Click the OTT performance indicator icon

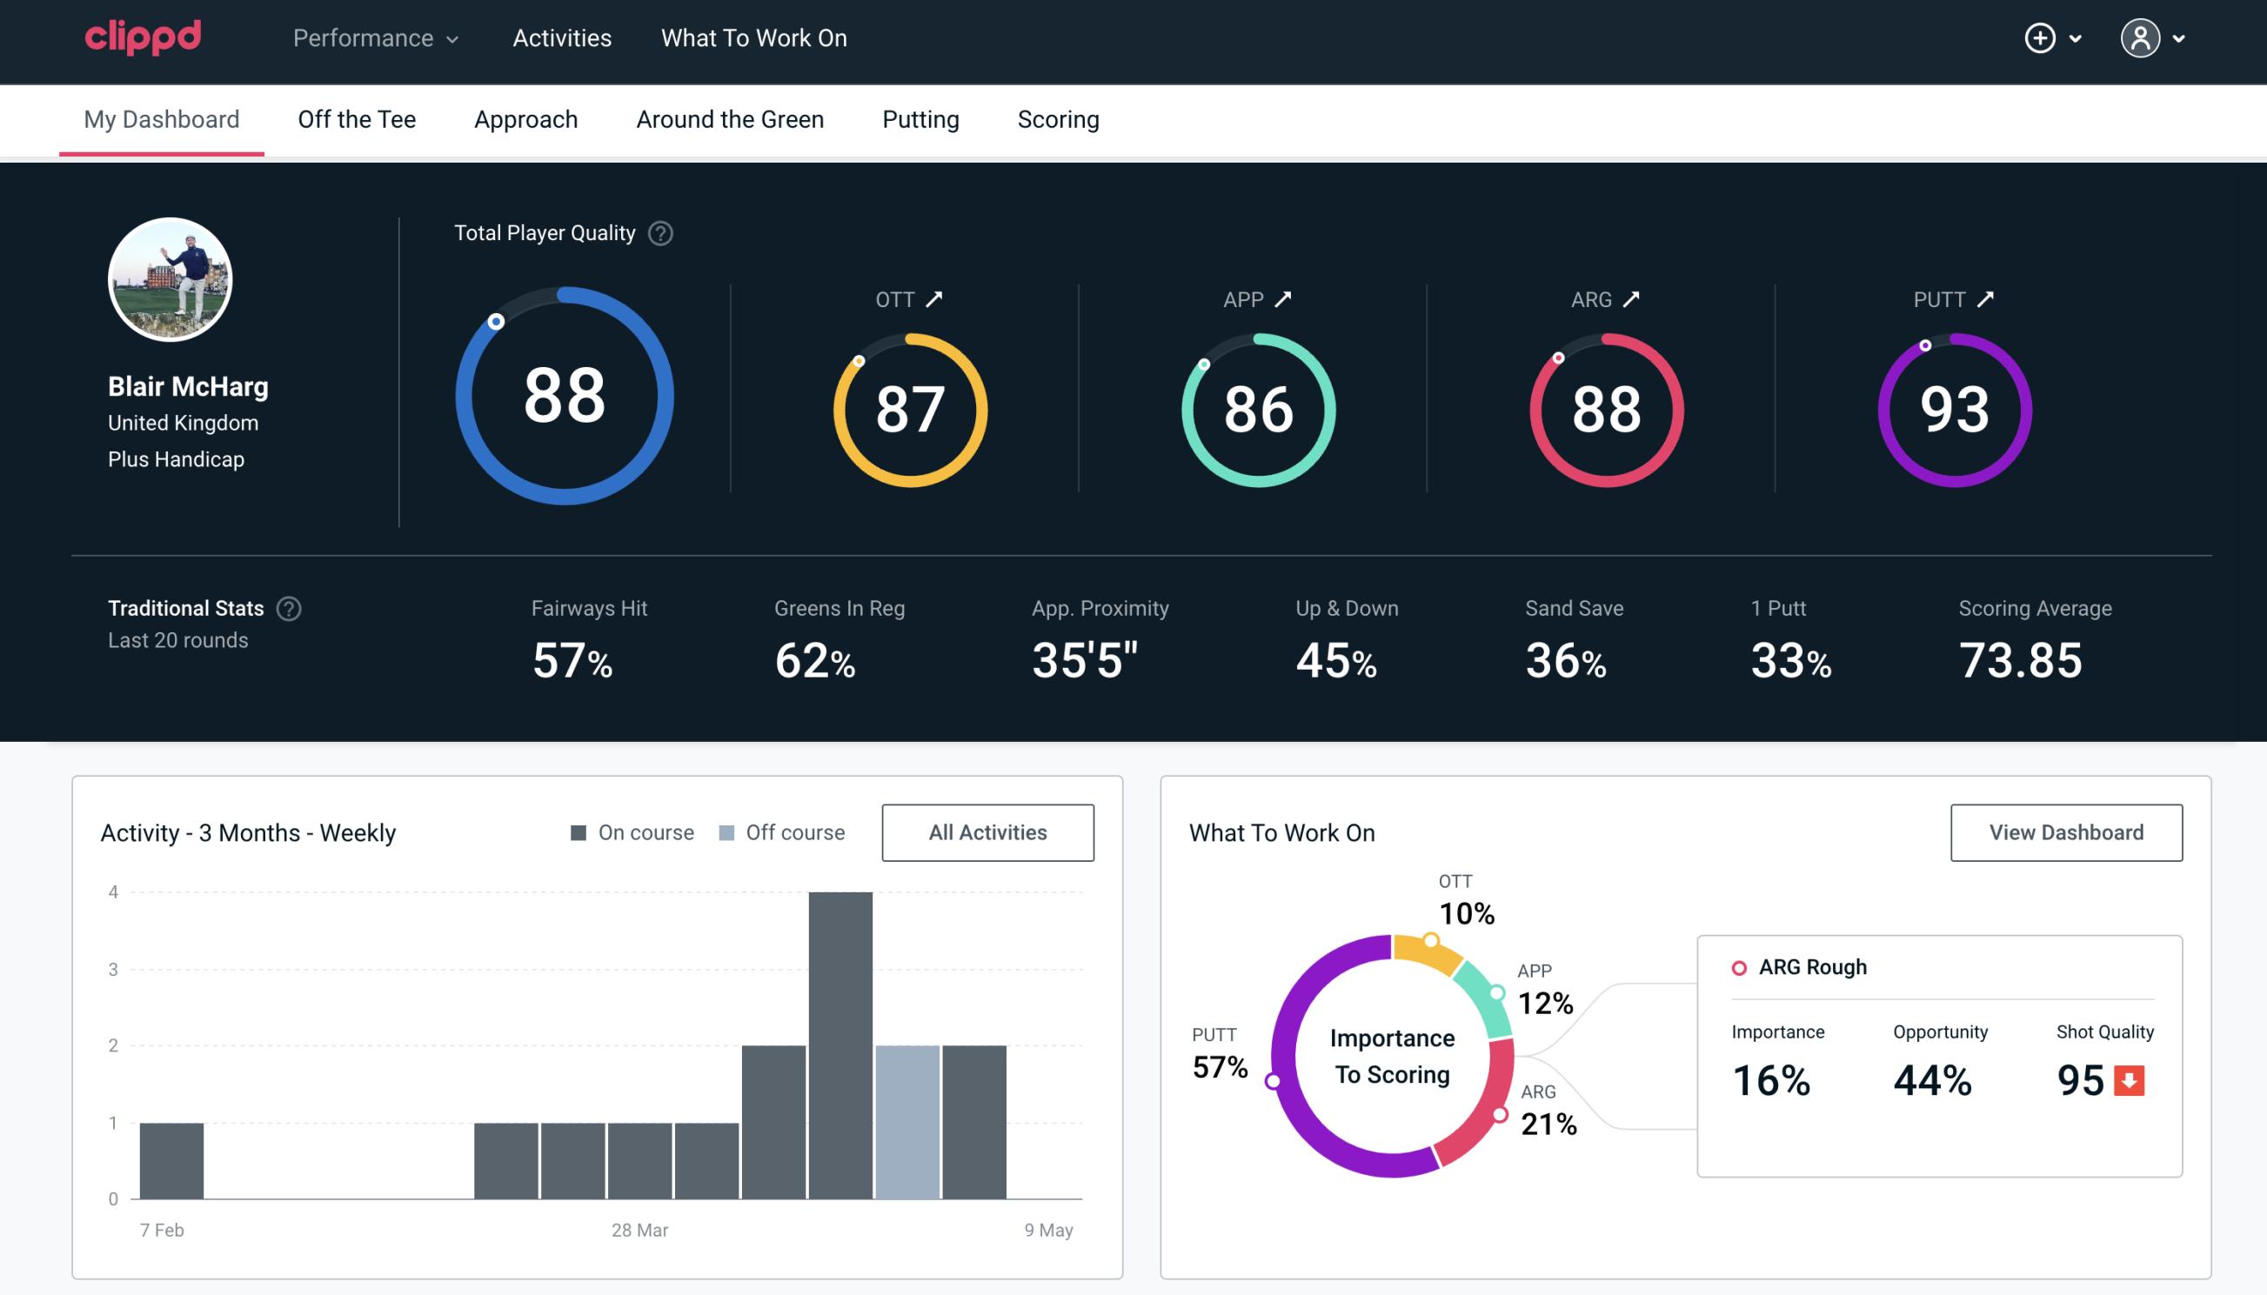(x=936, y=299)
